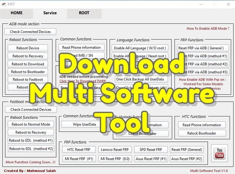The width and height of the screenshot is (235, 174).
Task: Click MI Reset FRP (8.0) button
Action: click(x=115, y=159)
